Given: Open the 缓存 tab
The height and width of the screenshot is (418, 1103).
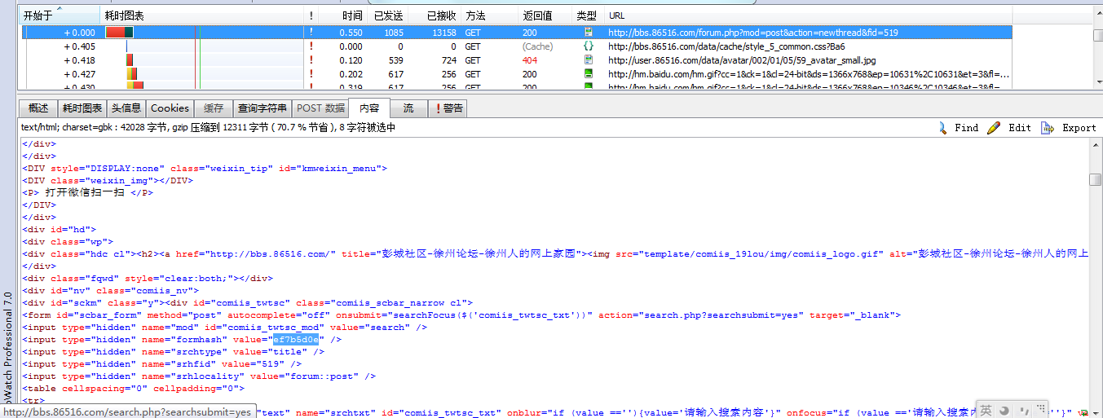Looking at the screenshot, I should click(x=214, y=108).
